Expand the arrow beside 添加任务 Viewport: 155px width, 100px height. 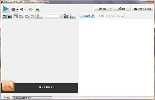(x=94, y=16)
